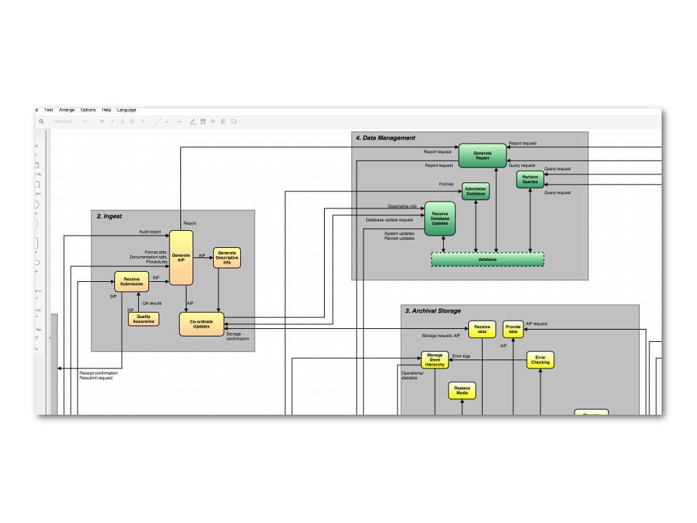Viewport: 697px width, 523px height.
Task: Open the text alignment dropdown icon
Action: point(133,121)
